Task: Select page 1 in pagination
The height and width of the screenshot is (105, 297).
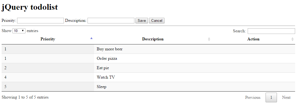Action: tap(271, 97)
